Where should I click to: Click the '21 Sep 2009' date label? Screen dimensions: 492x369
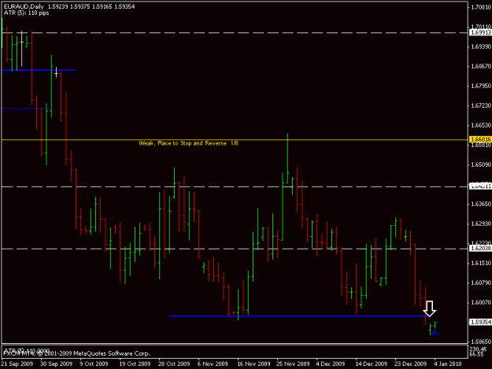[x=17, y=363]
